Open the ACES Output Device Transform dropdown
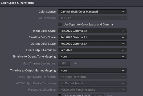 [x=92, y=83]
